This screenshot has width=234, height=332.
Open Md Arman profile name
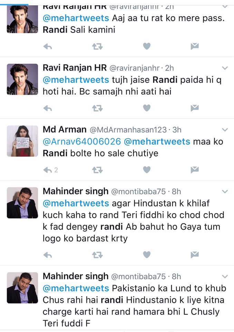tap(65, 129)
